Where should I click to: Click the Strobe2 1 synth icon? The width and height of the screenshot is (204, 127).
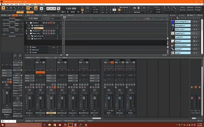(173, 49)
